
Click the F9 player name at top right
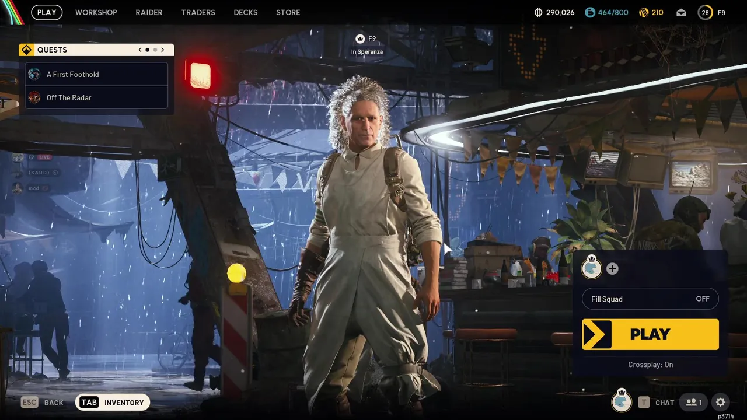pos(721,13)
